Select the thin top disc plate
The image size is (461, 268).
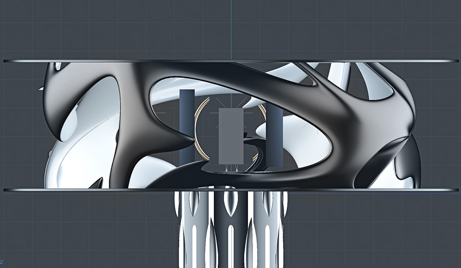[x=231, y=61]
